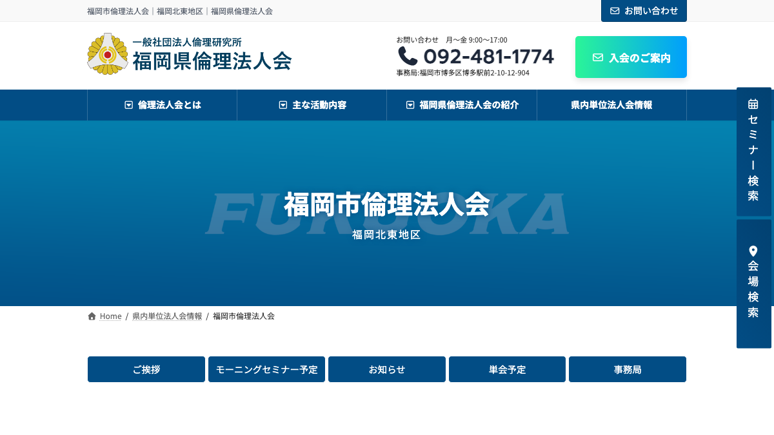Follow the Home breadcrumb link

point(111,316)
